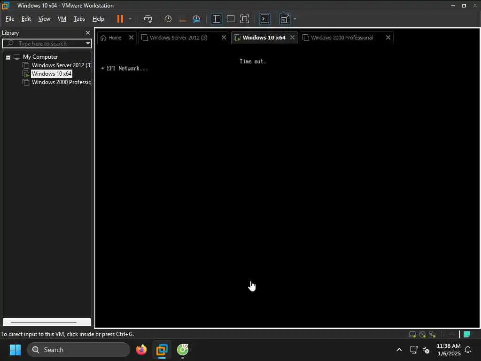Open the View menu

coord(44,19)
